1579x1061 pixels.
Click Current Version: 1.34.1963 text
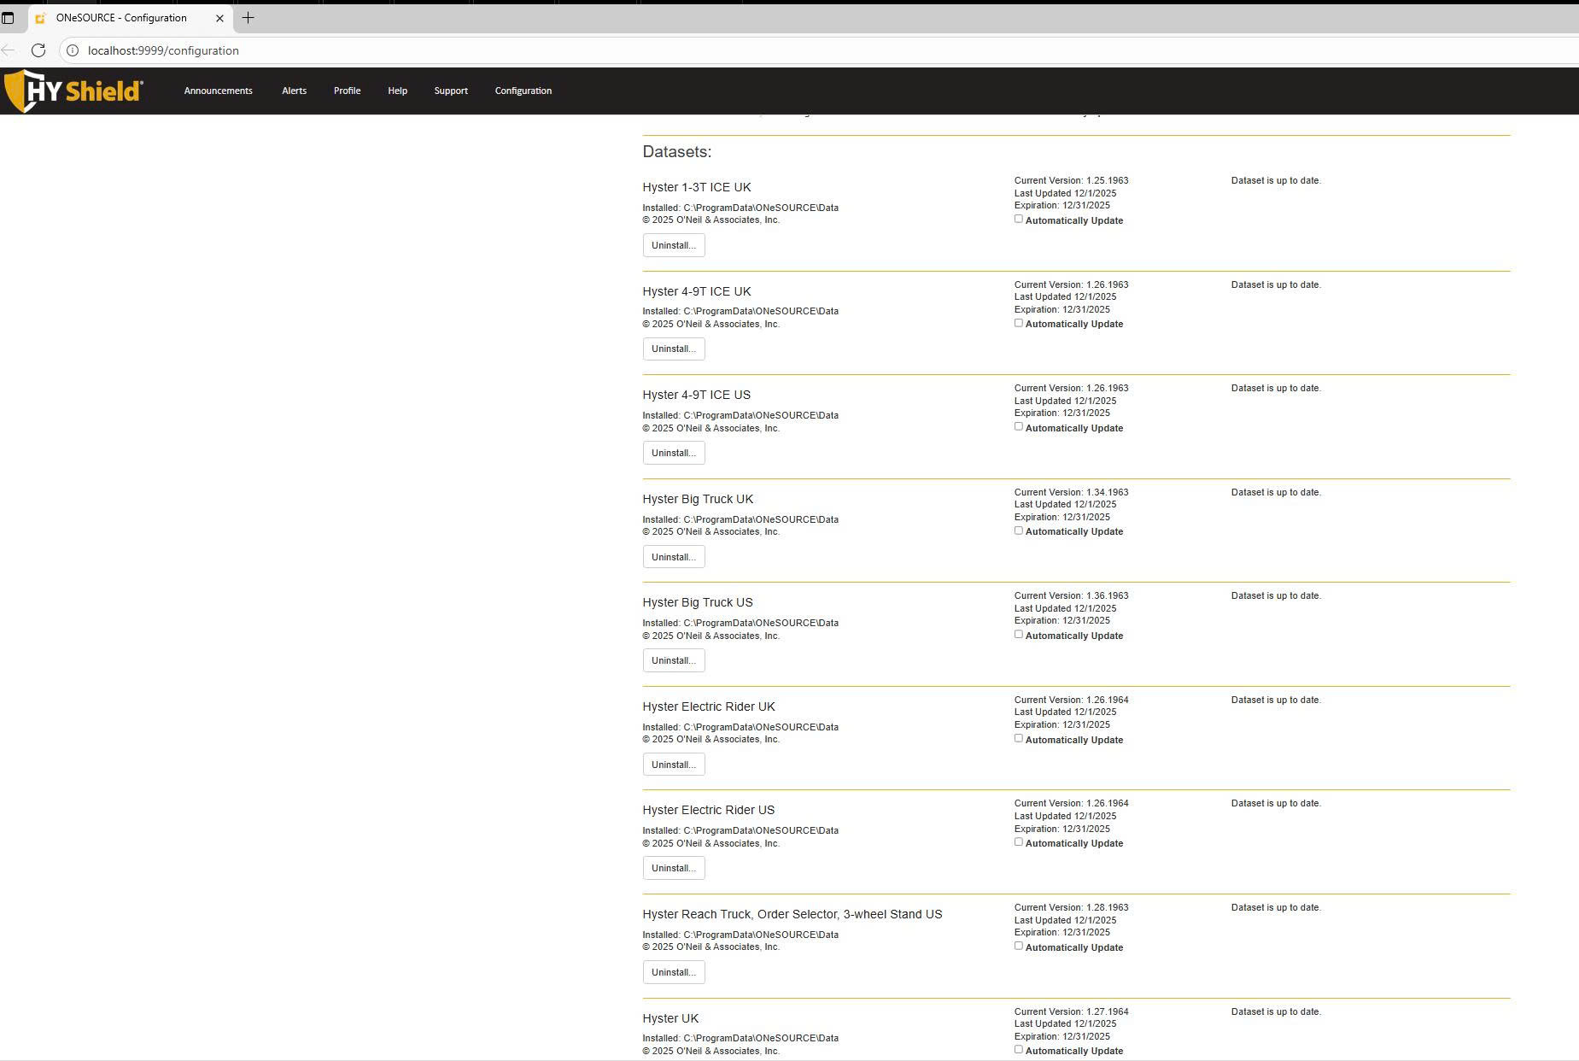[1072, 492]
